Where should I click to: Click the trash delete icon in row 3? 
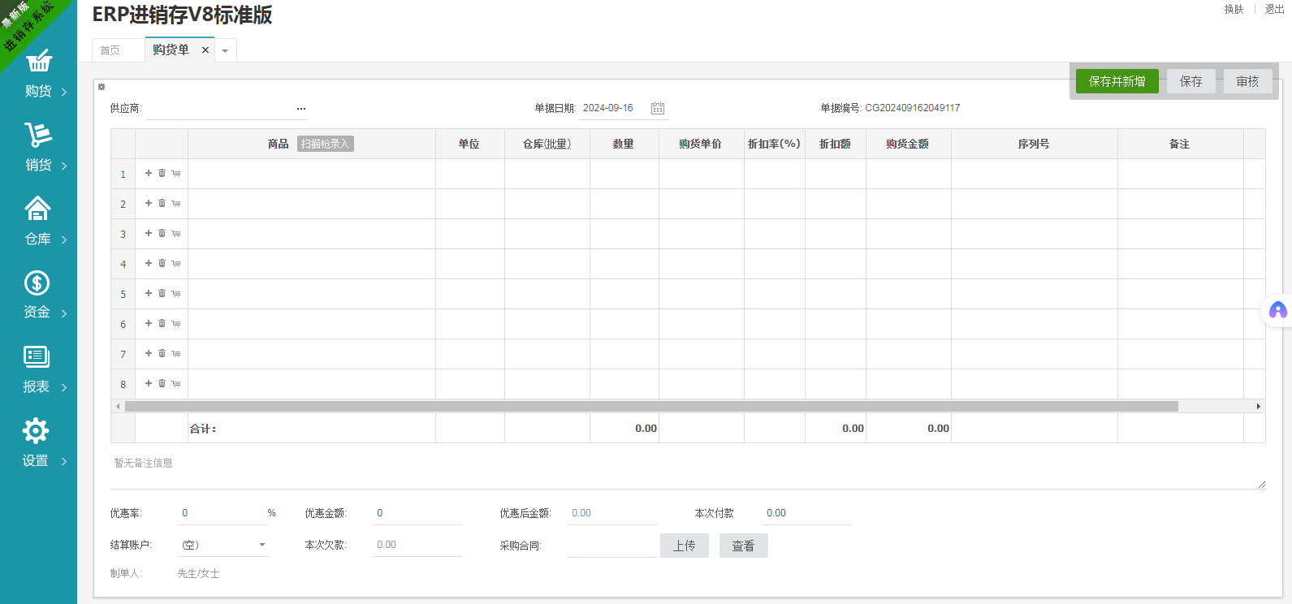(162, 233)
